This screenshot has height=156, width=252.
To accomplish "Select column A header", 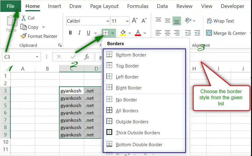I will (23, 69).
